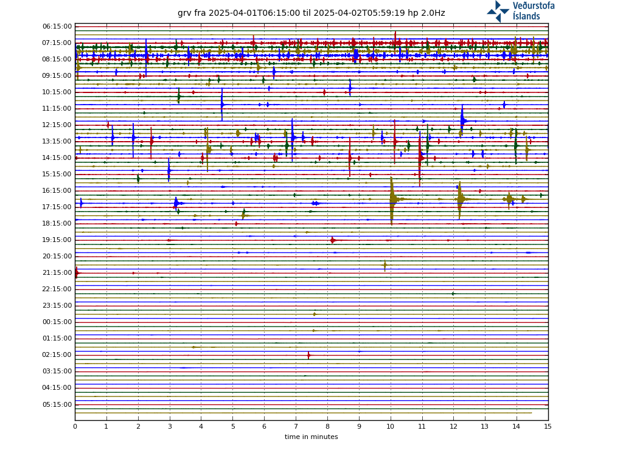
Task: Click the 01:15:00 time label
Action: (57, 338)
